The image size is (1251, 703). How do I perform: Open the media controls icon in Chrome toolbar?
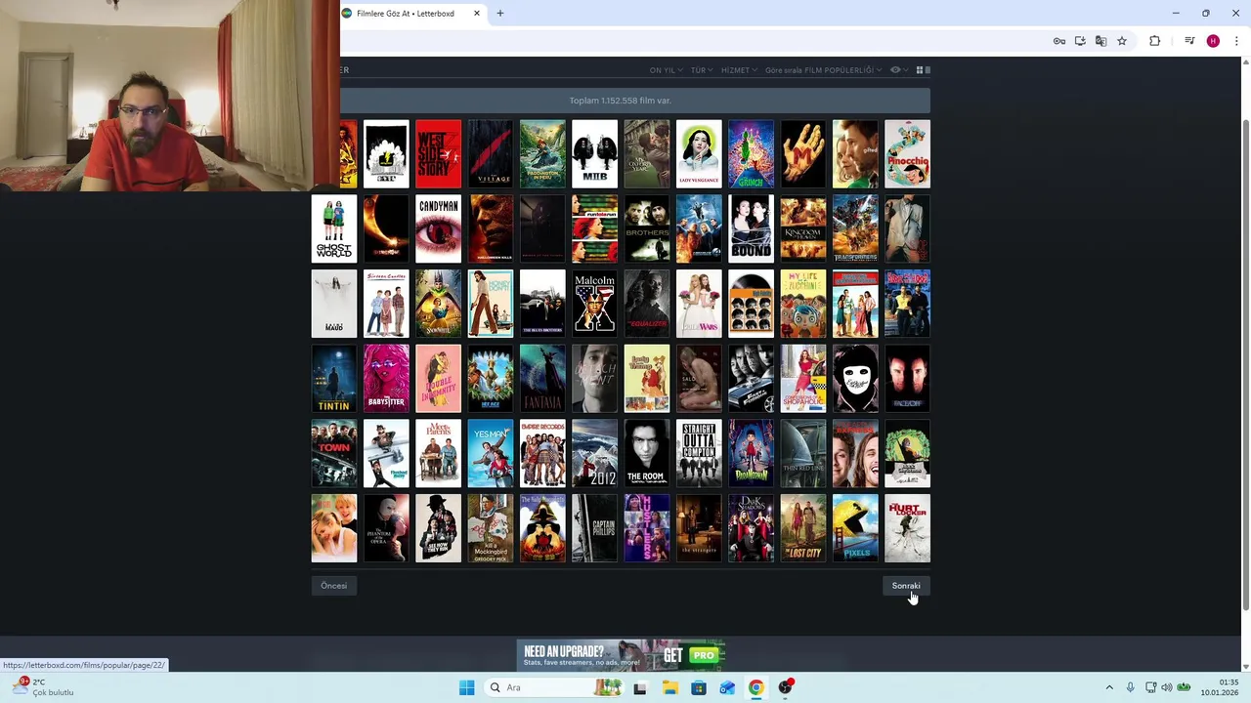coord(1189,41)
